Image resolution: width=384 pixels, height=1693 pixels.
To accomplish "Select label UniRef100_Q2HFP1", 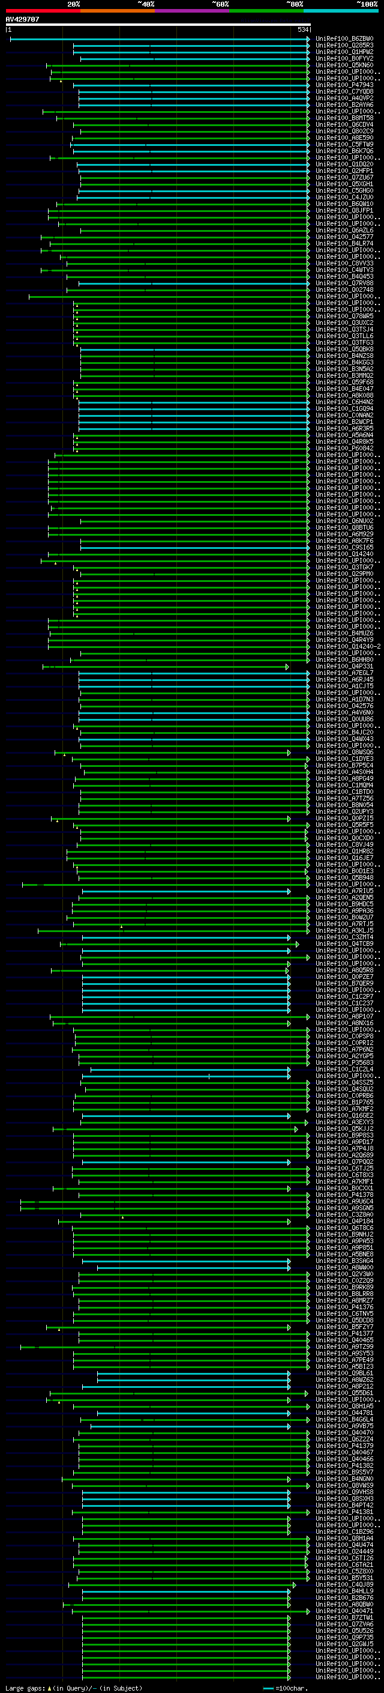I will [344, 172].
